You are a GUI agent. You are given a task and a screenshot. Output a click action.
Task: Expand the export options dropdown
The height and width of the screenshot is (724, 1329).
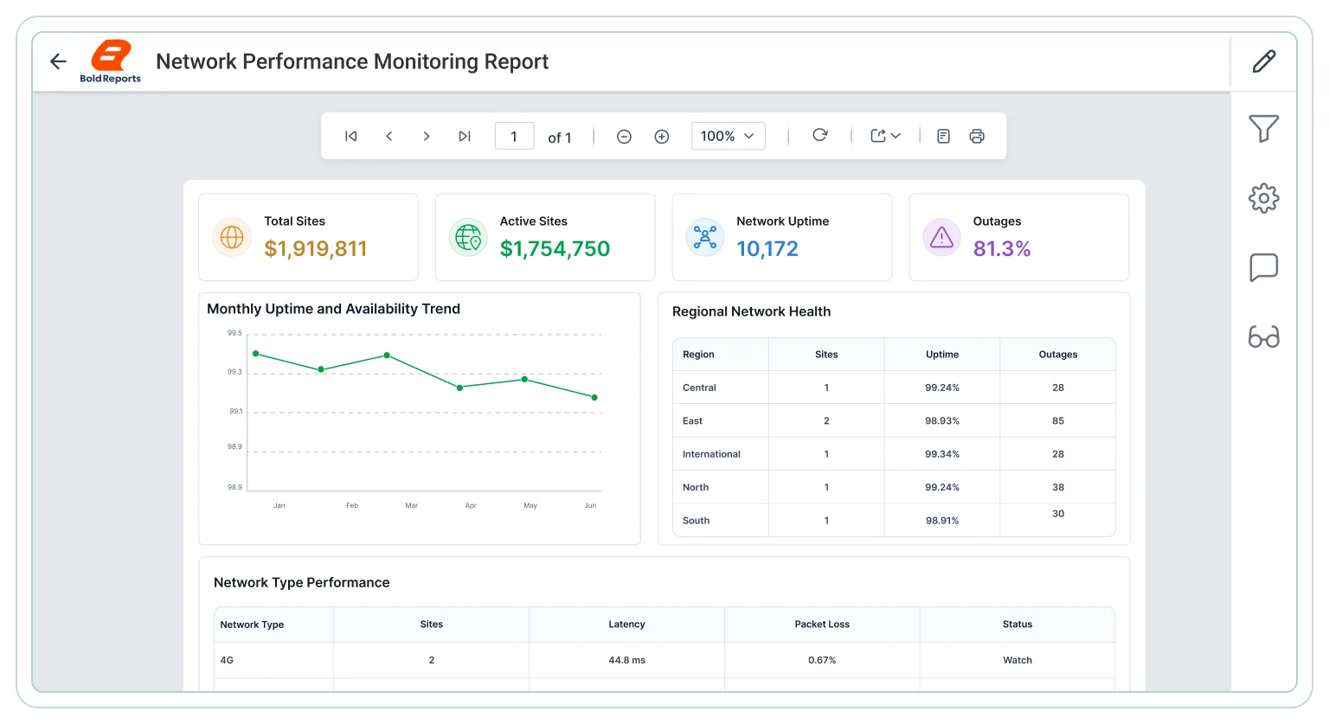tap(886, 136)
